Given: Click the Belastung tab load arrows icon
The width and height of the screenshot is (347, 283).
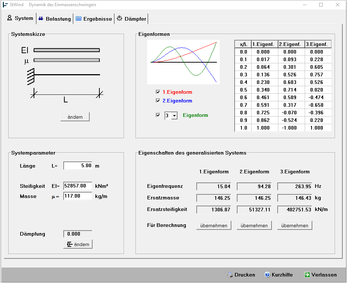Looking at the screenshot, I should click(41, 18).
